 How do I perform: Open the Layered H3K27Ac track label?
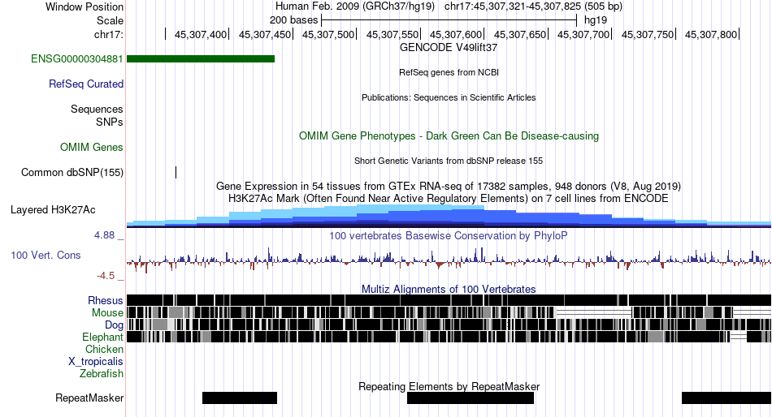(x=53, y=210)
